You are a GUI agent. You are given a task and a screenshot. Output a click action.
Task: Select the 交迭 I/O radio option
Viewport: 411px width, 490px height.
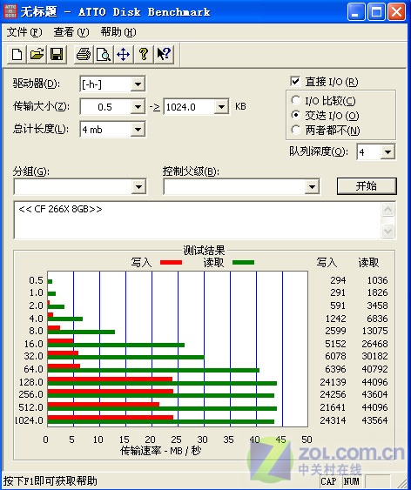click(296, 115)
